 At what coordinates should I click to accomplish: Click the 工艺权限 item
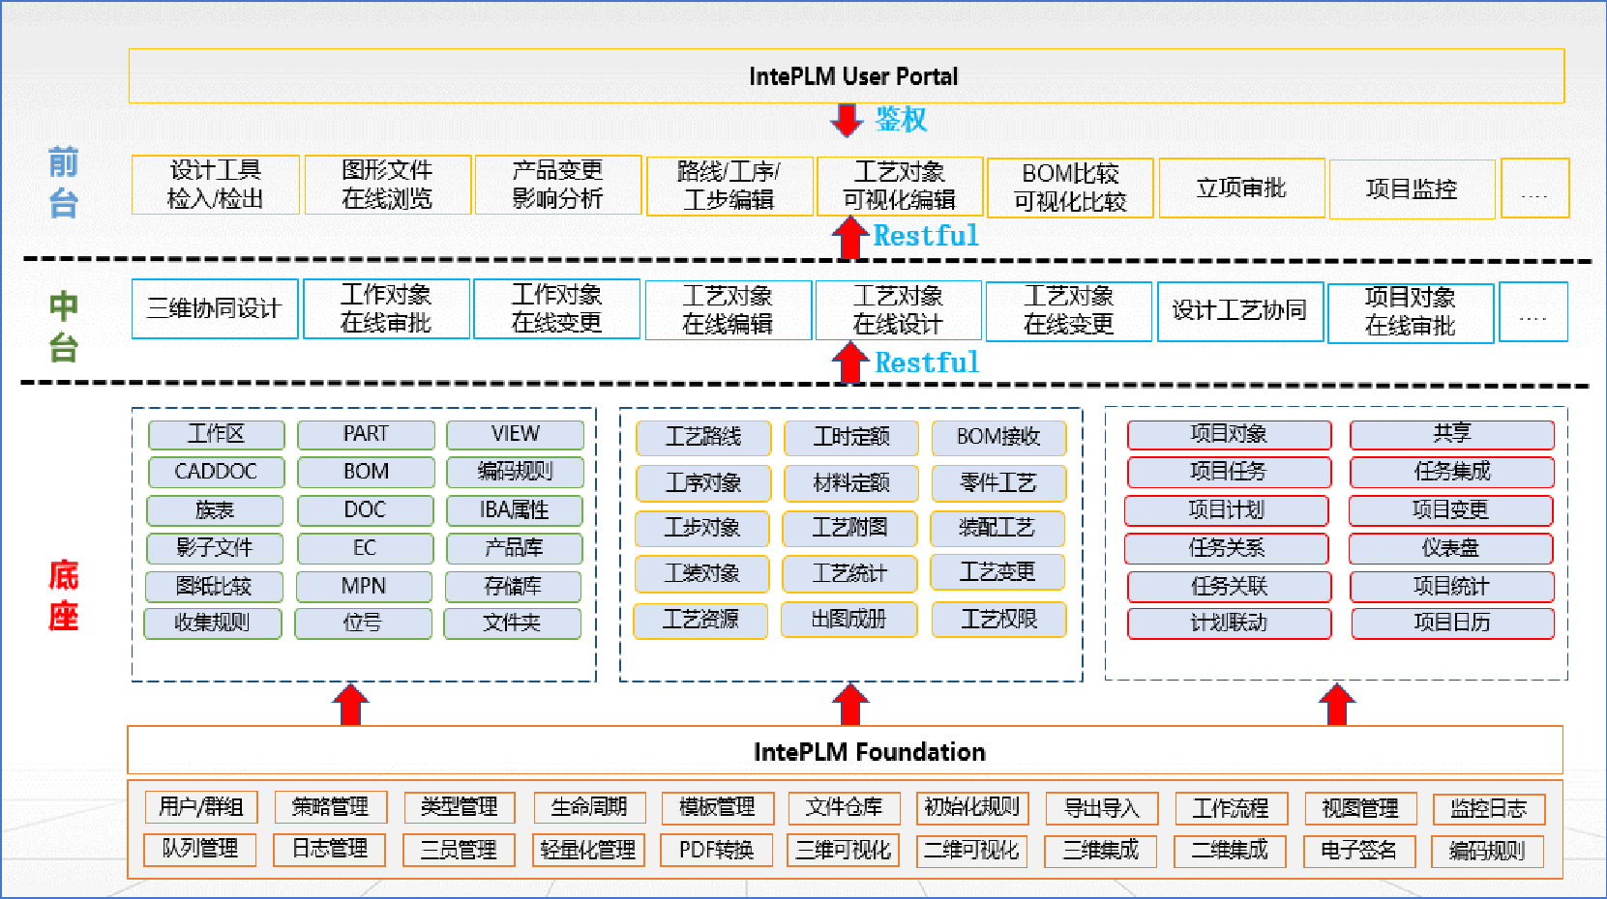tap(998, 620)
